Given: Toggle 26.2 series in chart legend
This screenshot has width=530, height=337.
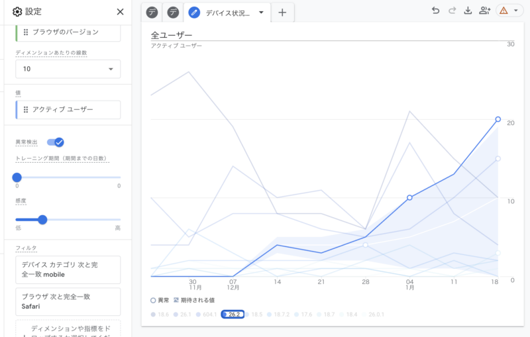Looking at the screenshot, I should pos(233,314).
